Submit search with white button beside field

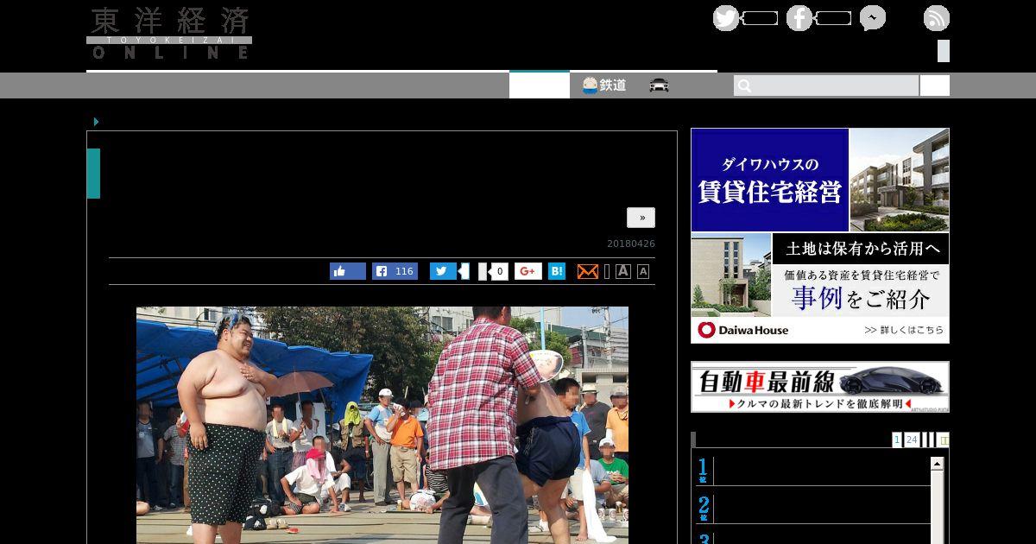[x=935, y=85]
